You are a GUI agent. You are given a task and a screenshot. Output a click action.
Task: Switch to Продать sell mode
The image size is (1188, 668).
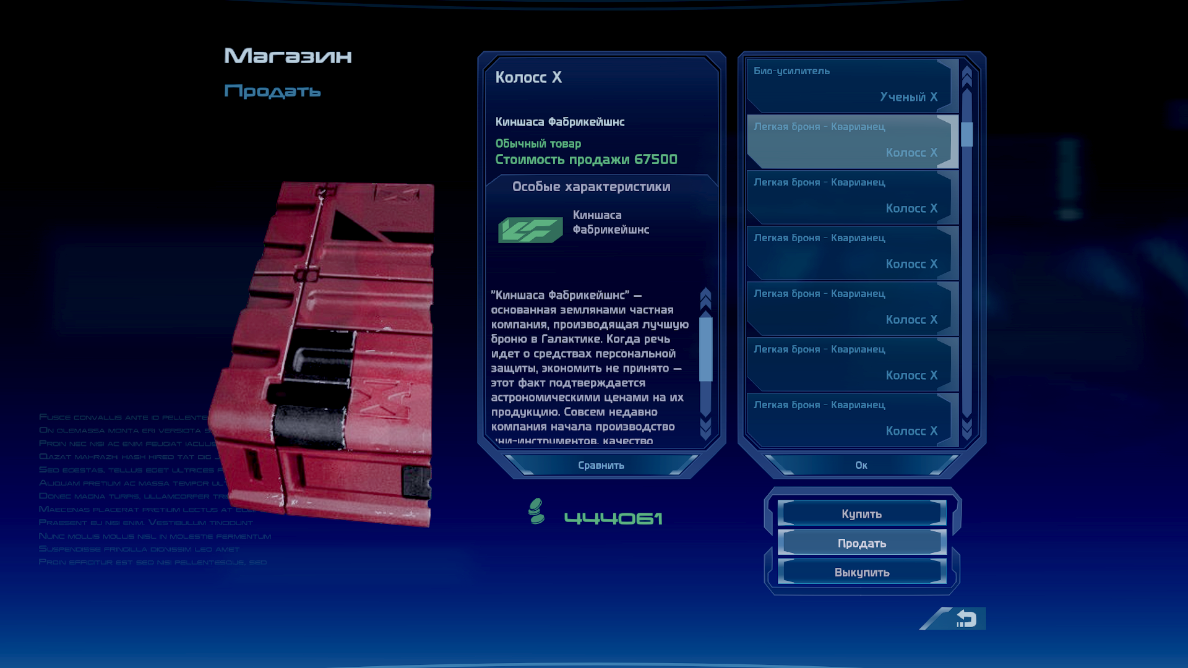861,543
